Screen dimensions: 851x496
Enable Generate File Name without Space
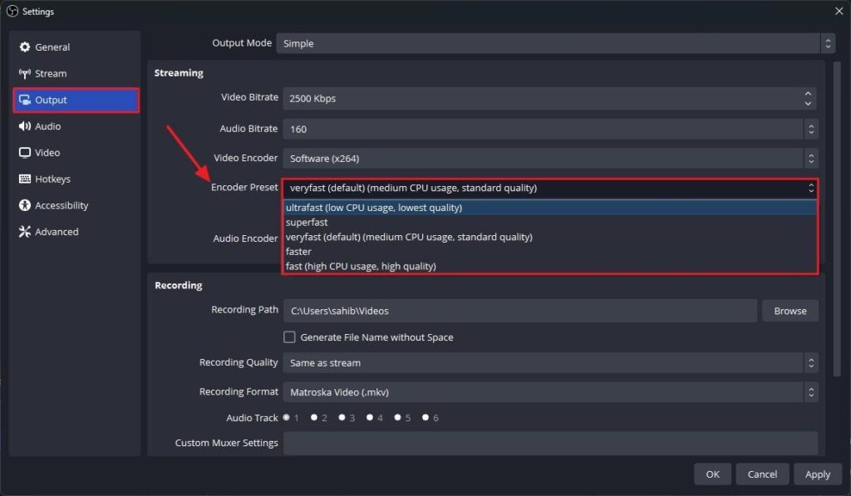point(289,337)
